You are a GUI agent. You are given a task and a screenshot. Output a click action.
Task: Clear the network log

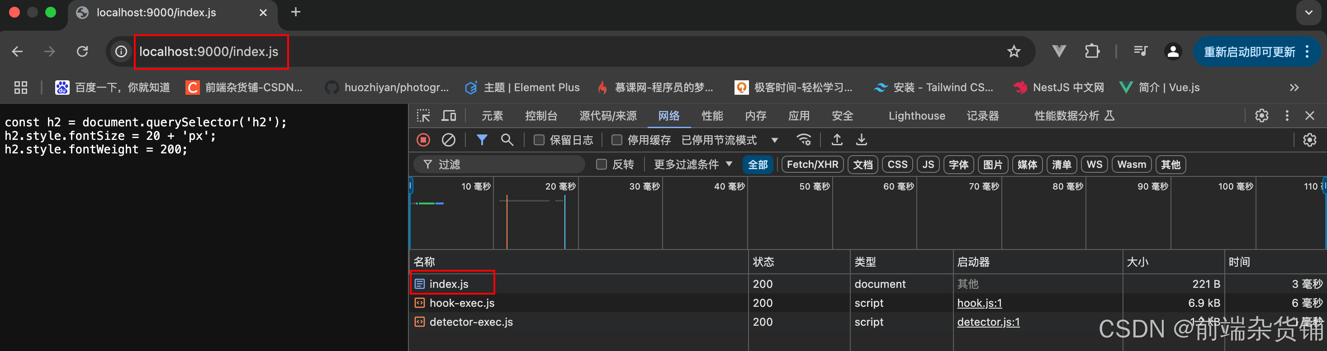click(x=449, y=140)
